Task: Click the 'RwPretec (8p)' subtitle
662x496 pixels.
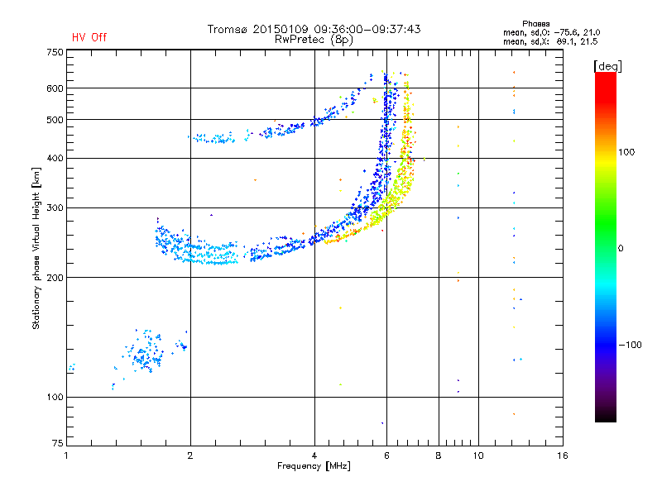Action: [x=314, y=40]
